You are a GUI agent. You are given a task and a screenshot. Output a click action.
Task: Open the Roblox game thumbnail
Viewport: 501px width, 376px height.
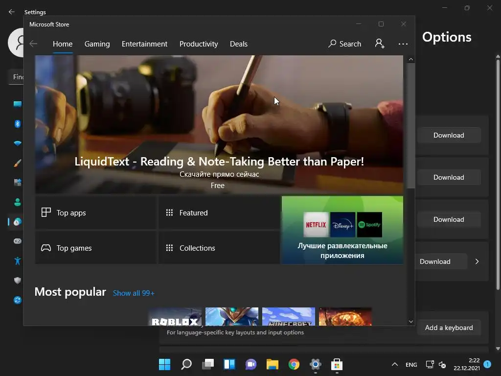point(175,317)
